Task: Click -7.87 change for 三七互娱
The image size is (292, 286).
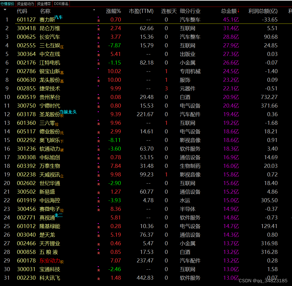Action: [114, 45]
